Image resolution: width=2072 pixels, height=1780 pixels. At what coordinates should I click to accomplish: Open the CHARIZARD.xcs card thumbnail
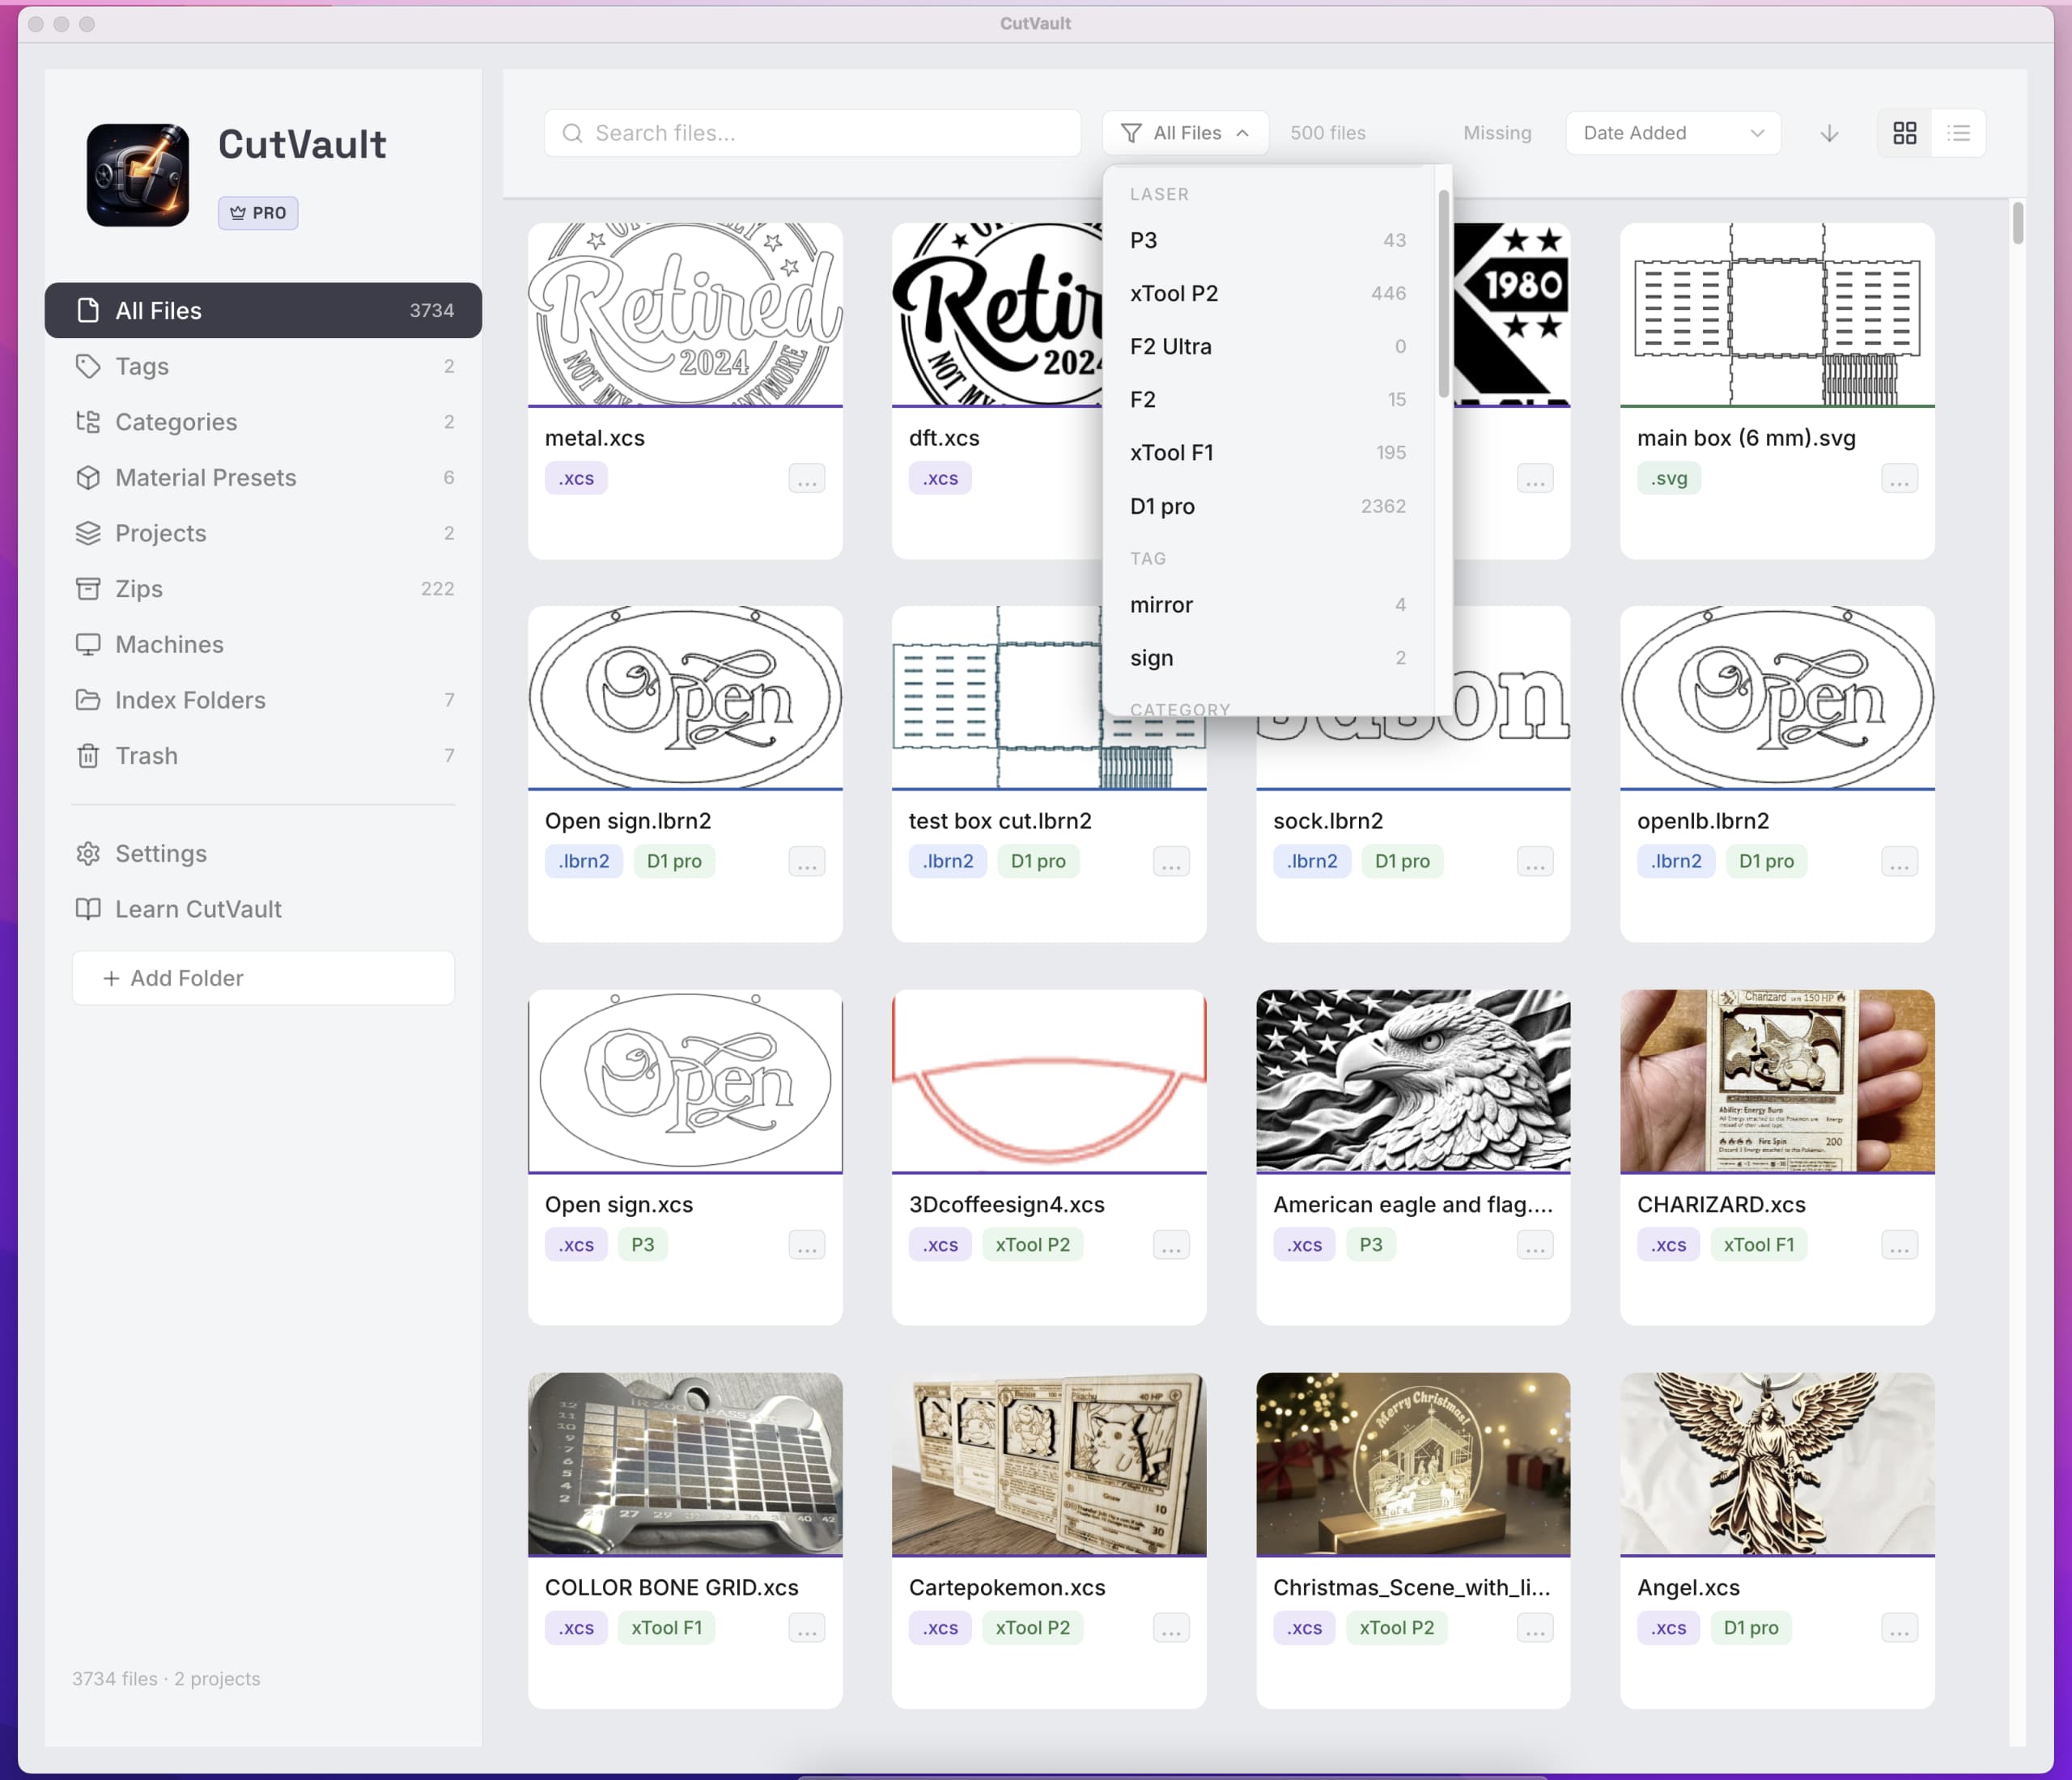1777,1080
